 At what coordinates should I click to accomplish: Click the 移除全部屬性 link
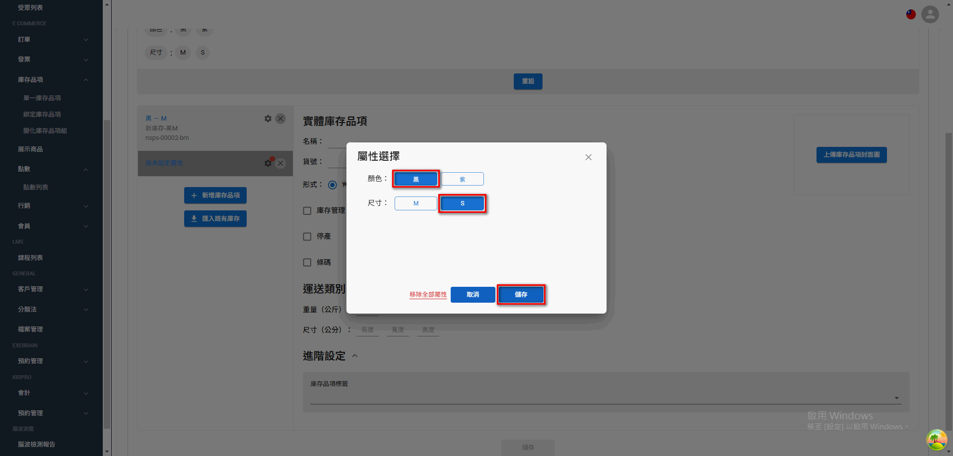tap(428, 295)
